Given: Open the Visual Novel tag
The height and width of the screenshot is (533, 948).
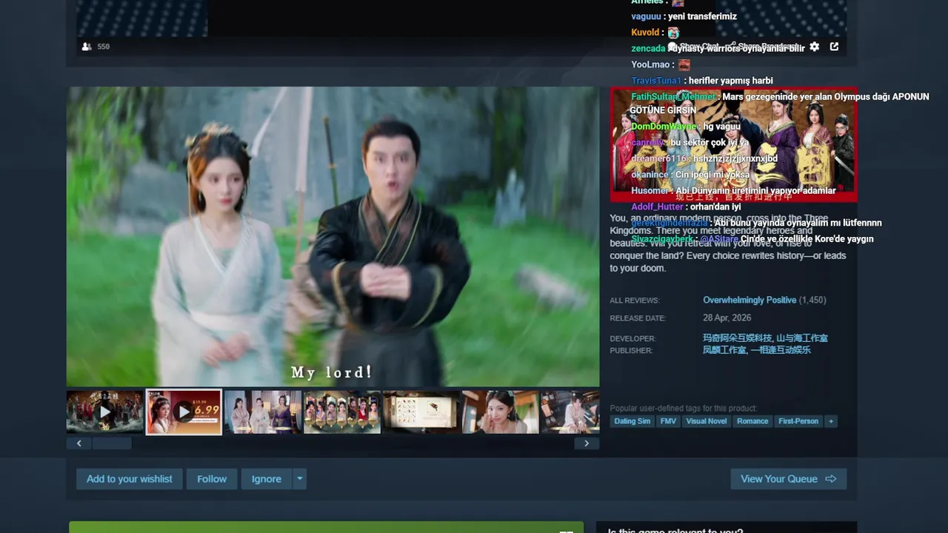Looking at the screenshot, I should tap(707, 421).
